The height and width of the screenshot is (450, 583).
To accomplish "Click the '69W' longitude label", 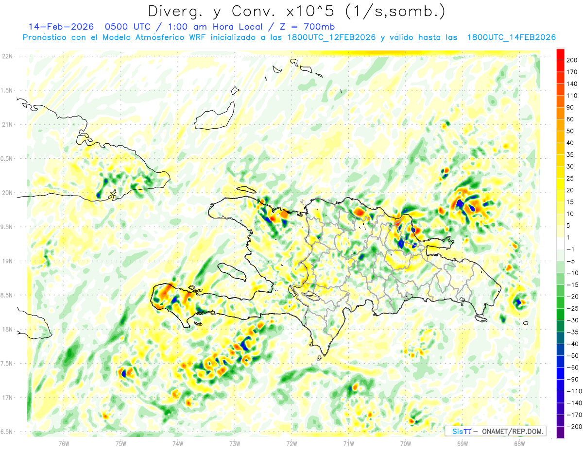I will pyautogui.click(x=463, y=443).
